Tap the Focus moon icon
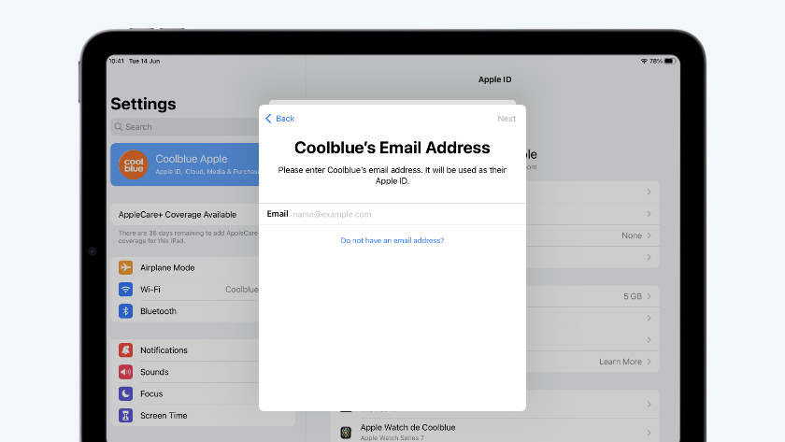The width and height of the screenshot is (785, 442). 125,393
